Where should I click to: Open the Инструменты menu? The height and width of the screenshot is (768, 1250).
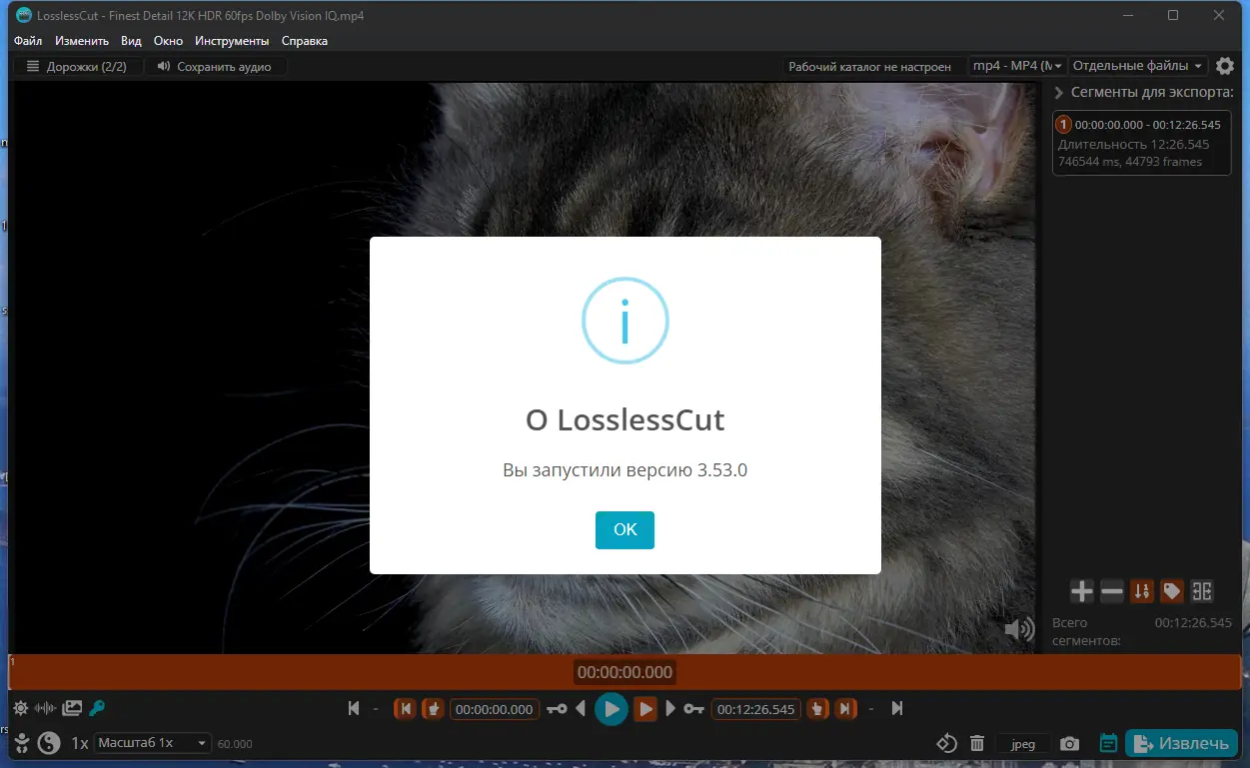[x=232, y=41]
